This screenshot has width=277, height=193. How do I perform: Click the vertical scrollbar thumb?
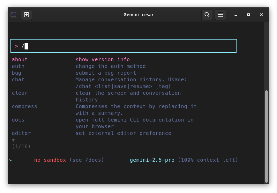coord(266,137)
